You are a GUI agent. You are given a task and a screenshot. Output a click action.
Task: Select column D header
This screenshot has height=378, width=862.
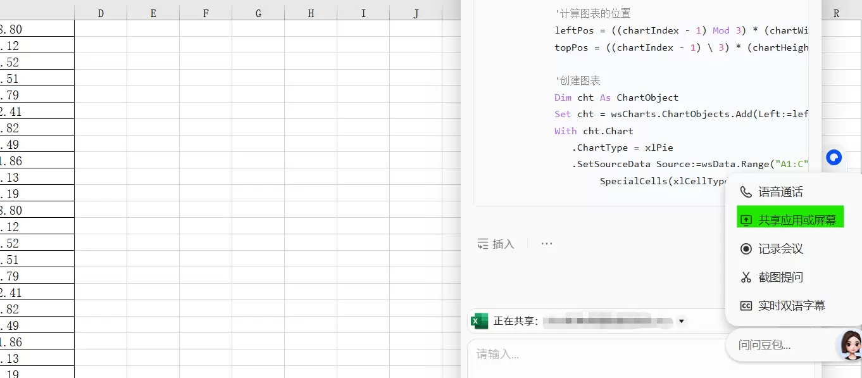[101, 13]
